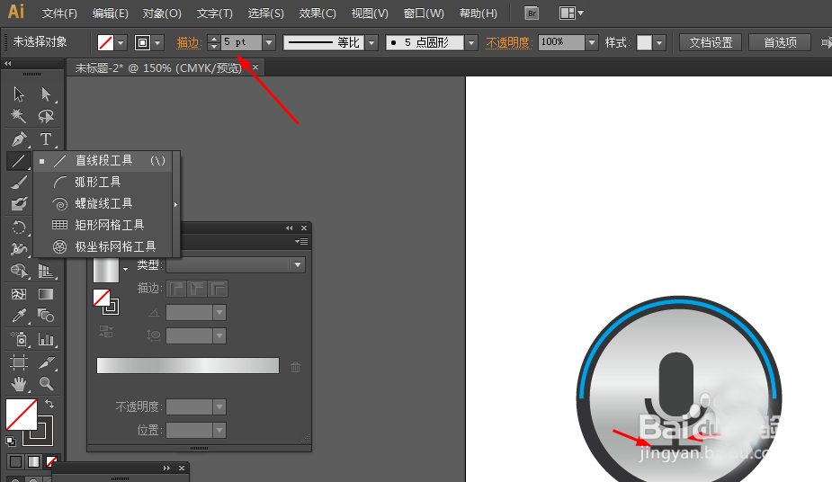The width and height of the screenshot is (832, 482).
Task: Select the Slice tool
Action: point(46,362)
